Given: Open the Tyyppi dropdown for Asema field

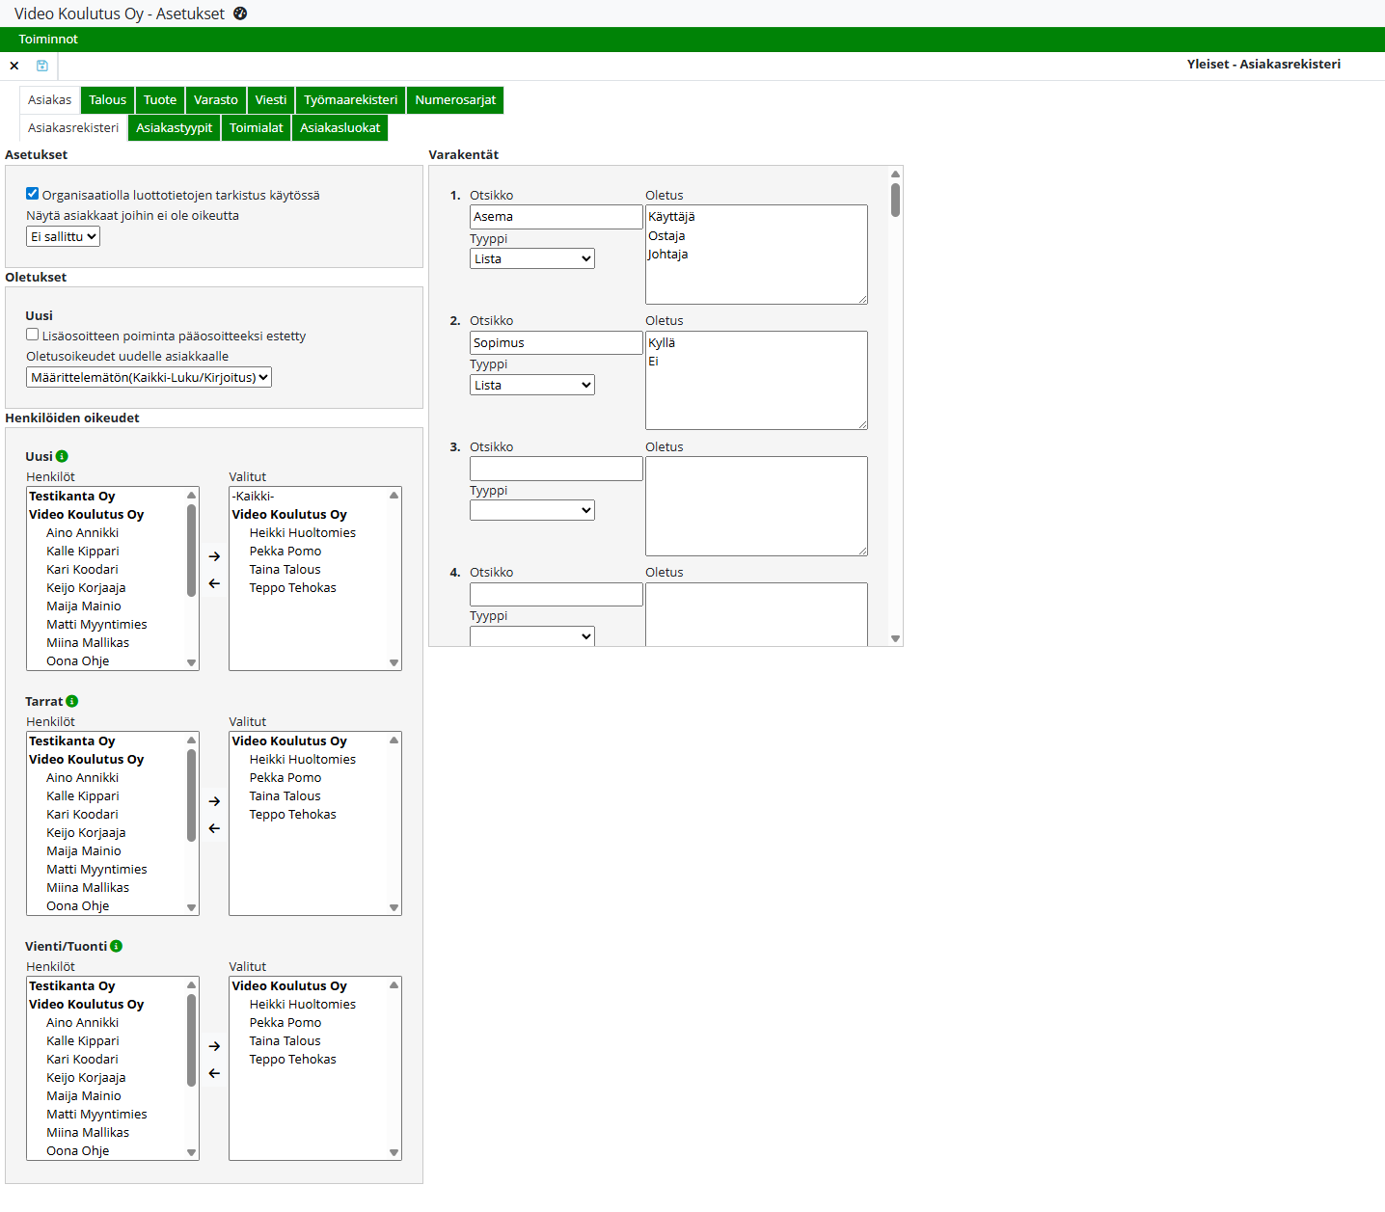Looking at the screenshot, I should coord(531,258).
